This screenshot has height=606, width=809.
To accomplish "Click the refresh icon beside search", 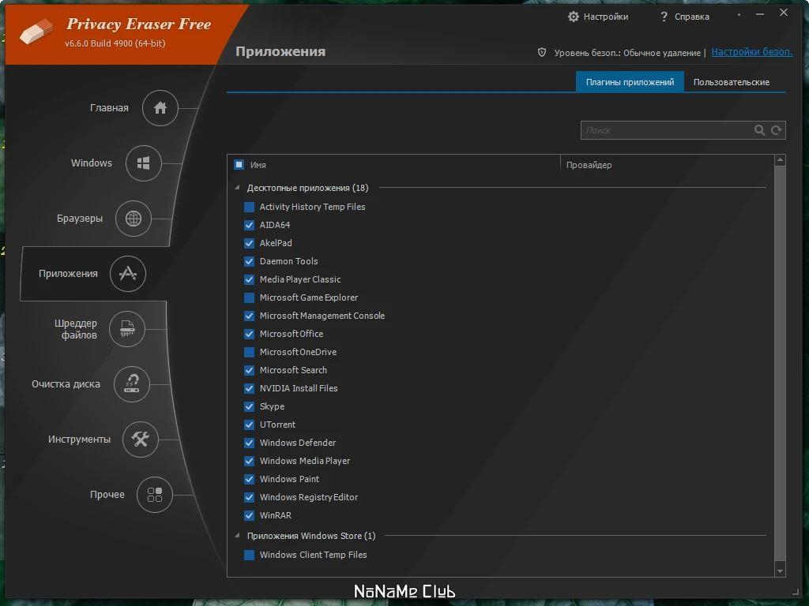I will point(777,130).
